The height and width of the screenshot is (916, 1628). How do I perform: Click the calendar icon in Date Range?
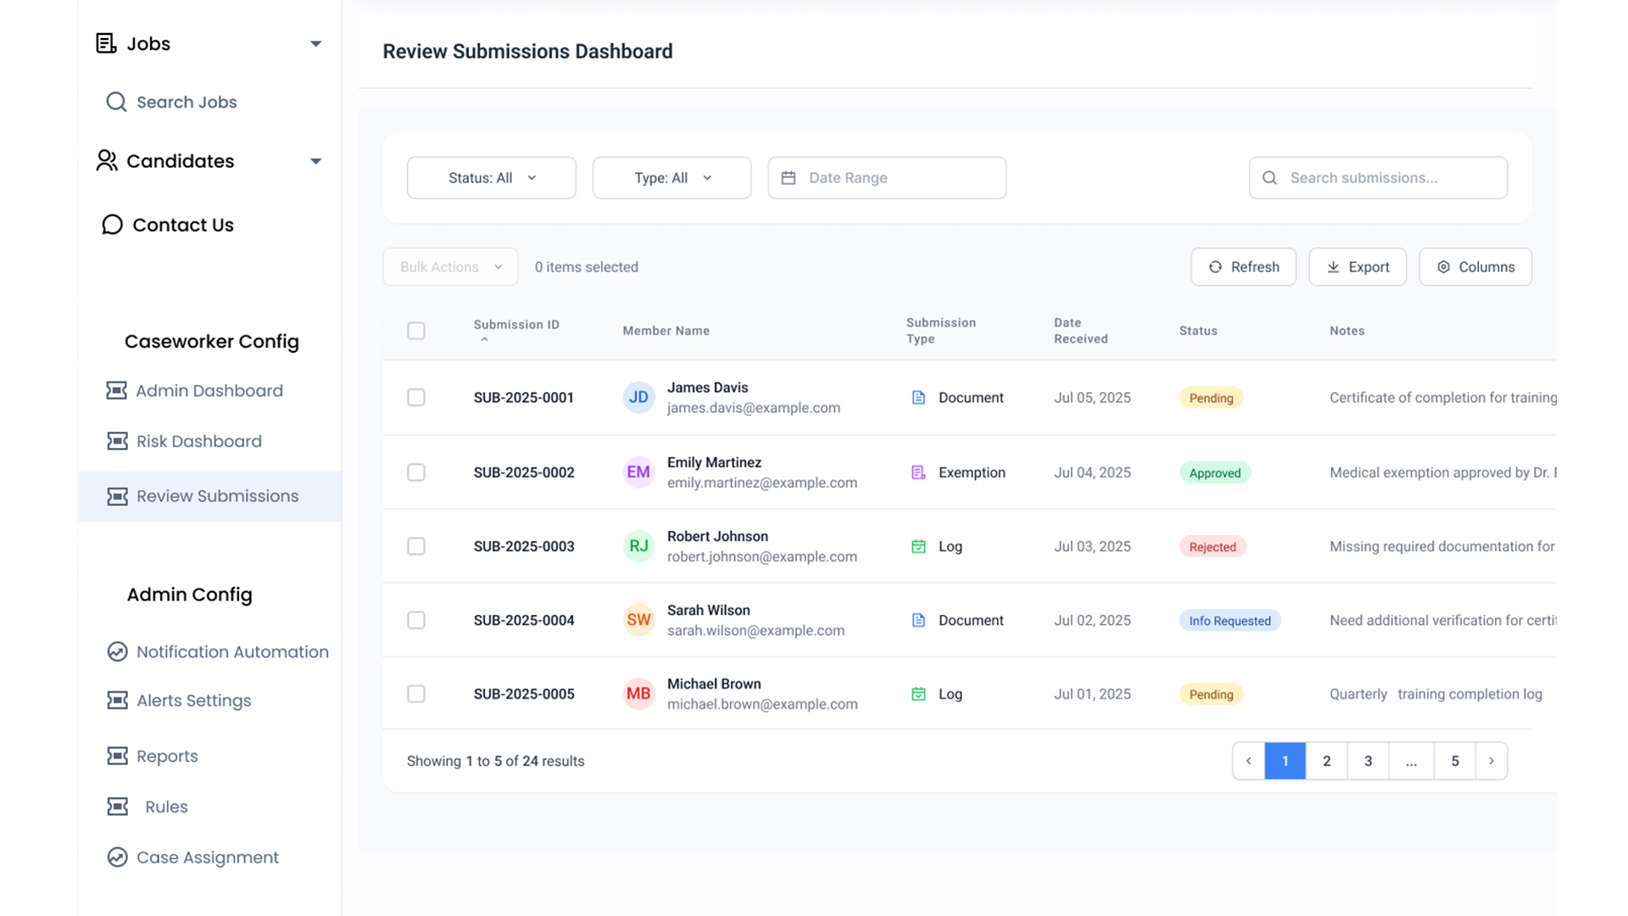coord(789,177)
